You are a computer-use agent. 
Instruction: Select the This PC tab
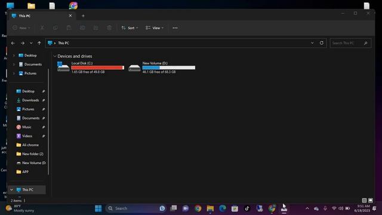[x=42, y=16]
